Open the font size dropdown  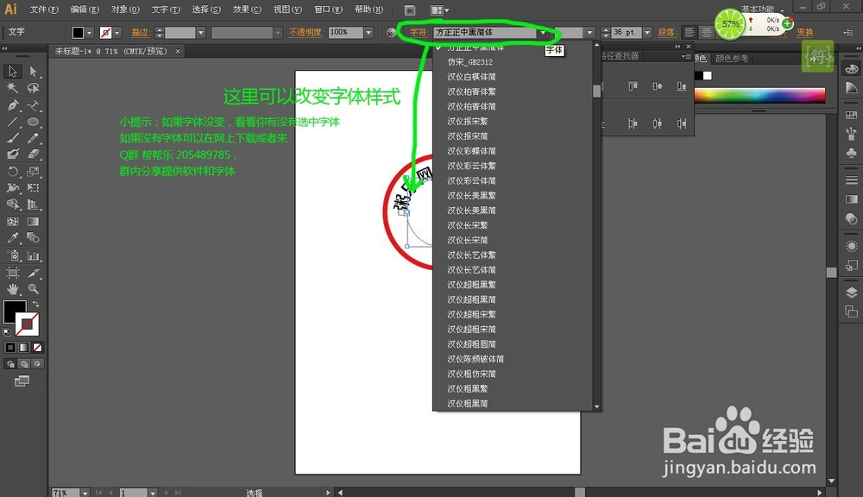pyautogui.click(x=647, y=33)
